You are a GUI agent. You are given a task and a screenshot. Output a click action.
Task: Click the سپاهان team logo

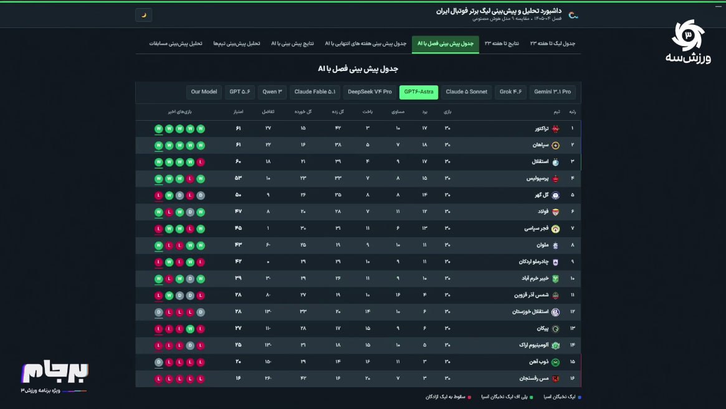556,145
